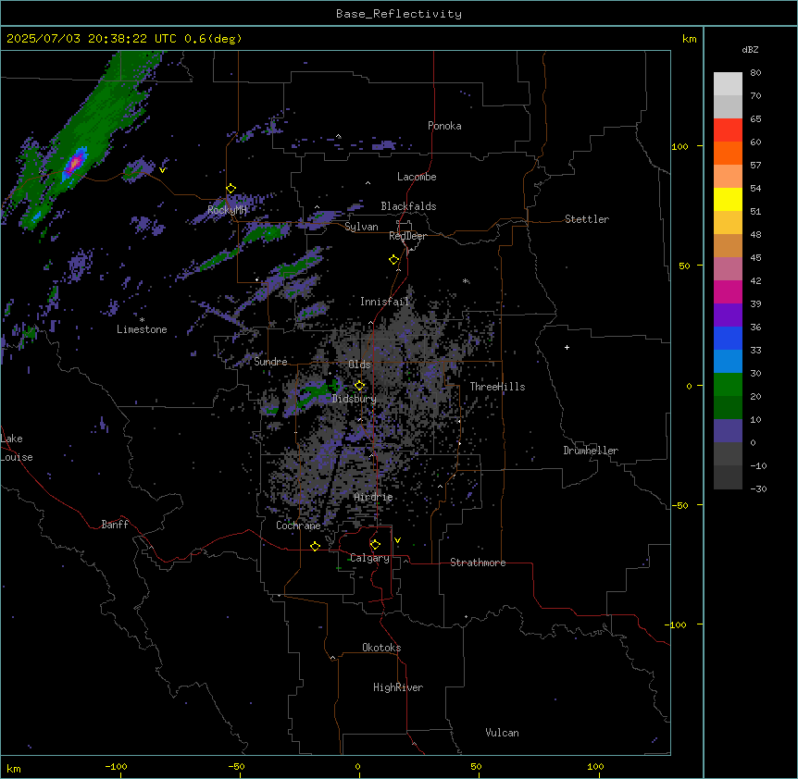Click the dBZ legend heading
The height and width of the screenshot is (779, 798).
point(750,50)
